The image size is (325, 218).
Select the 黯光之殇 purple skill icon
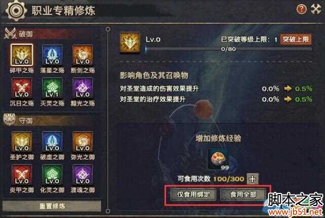click(82, 88)
